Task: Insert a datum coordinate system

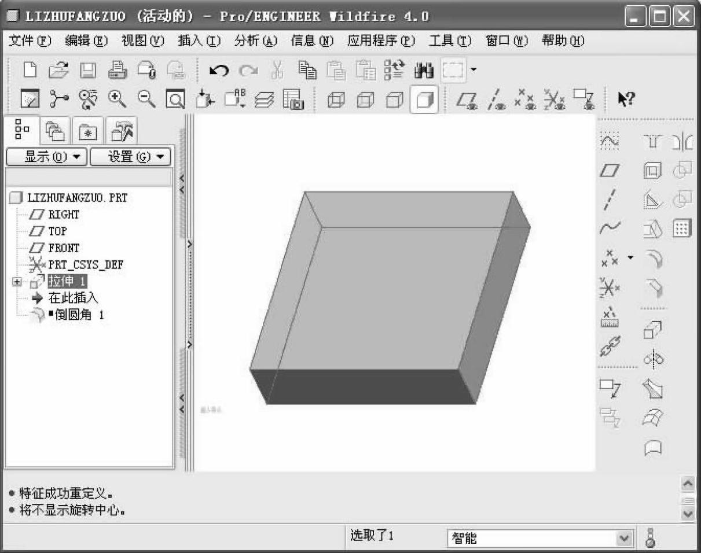Action: (610, 286)
